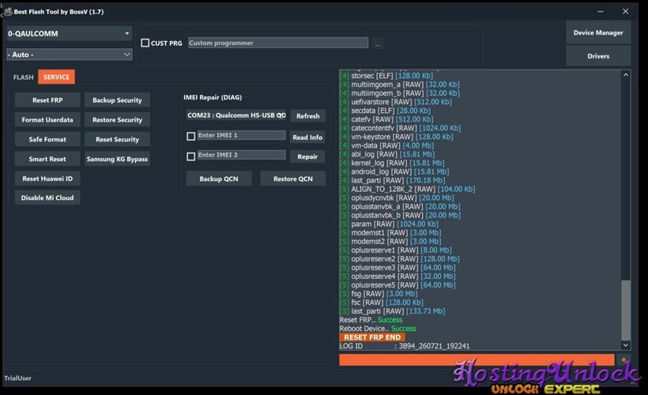Click Disable Mi Cloud button
This screenshot has height=395, width=648.
pyautogui.click(x=47, y=197)
